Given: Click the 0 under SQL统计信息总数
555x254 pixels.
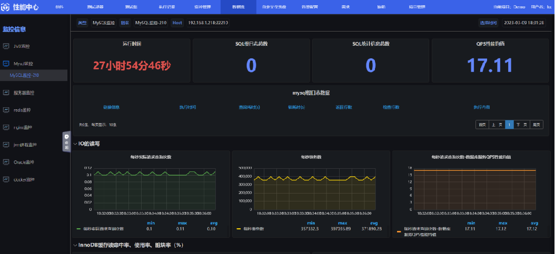Looking at the screenshot, I should click(x=371, y=65).
